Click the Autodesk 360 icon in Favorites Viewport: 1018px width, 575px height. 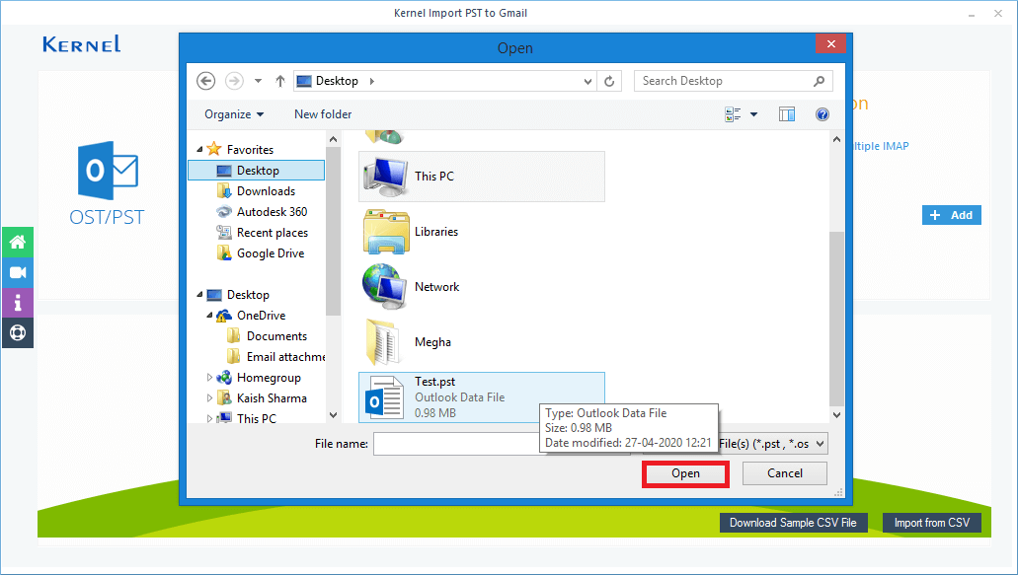[224, 211]
